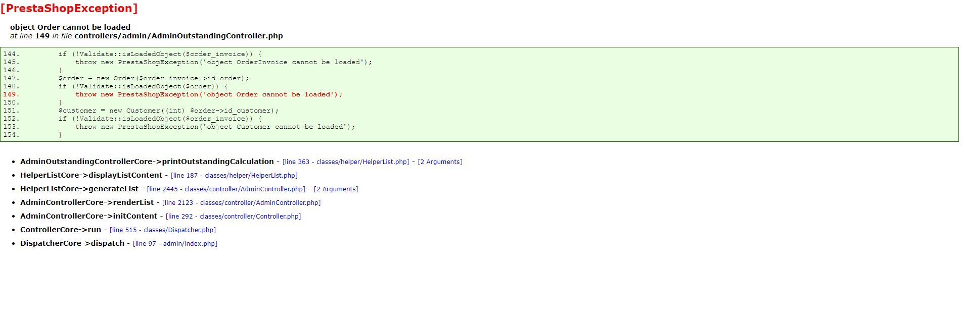Click code line 148 isLoadedObject($order) check
964x321 pixels.
pyautogui.click(x=143, y=86)
